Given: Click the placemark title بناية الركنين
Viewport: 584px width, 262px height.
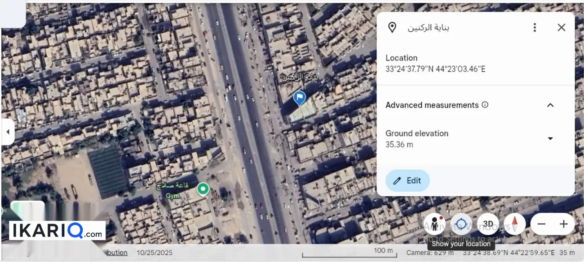Looking at the screenshot, I should (429, 27).
